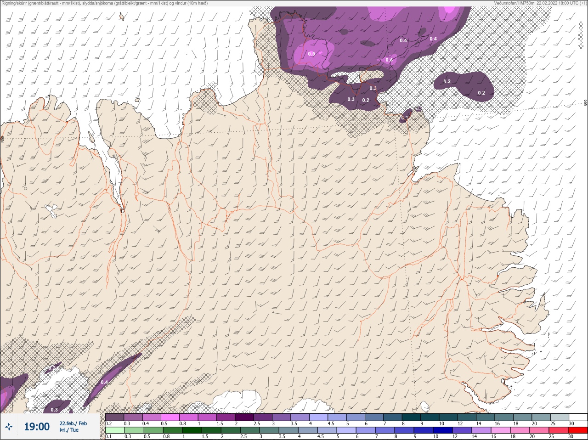The width and height of the screenshot is (588, 440).
Task: Pick the grey-purple 0.2 swatch in the upper scale
Action: point(115,417)
